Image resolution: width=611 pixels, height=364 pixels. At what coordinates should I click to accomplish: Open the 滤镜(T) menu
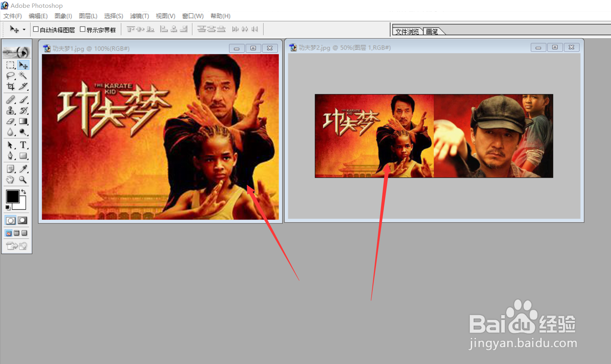click(x=139, y=16)
